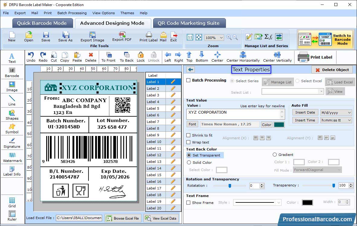Choose the Signature tool
Screen dimensions: 357x226
point(12,143)
